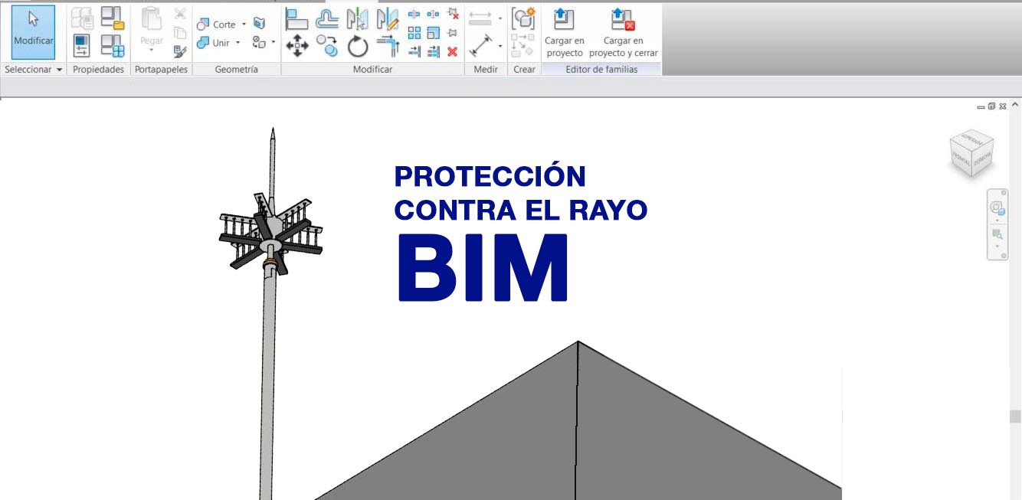
Task: Select the Modificar arrow tool
Action: pos(32,31)
